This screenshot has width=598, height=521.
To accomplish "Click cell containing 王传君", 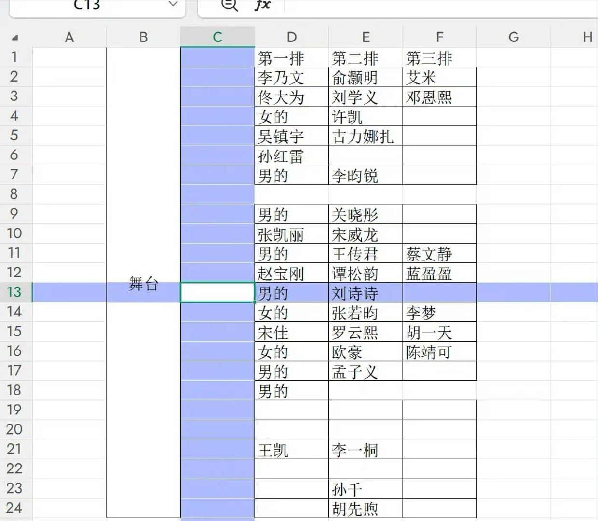I will coord(366,254).
